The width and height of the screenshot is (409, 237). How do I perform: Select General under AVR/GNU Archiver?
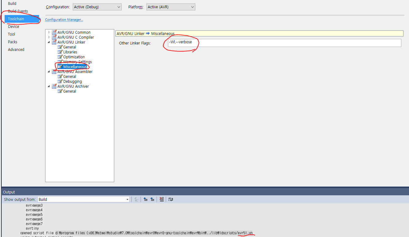click(x=69, y=91)
